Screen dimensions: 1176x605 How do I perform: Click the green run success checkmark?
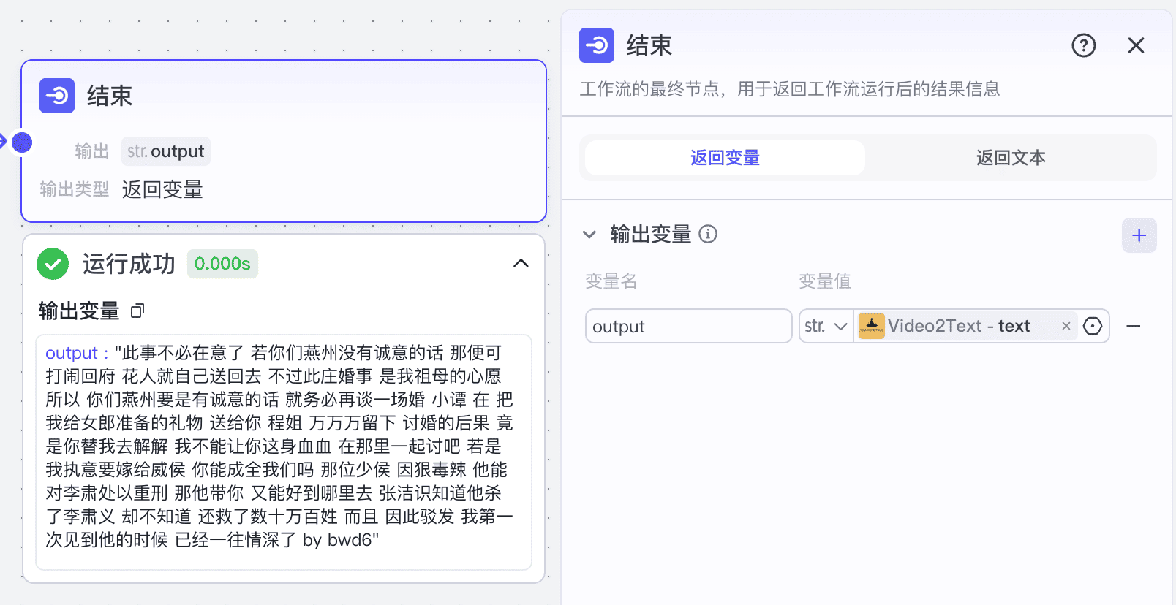[x=53, y=264]
